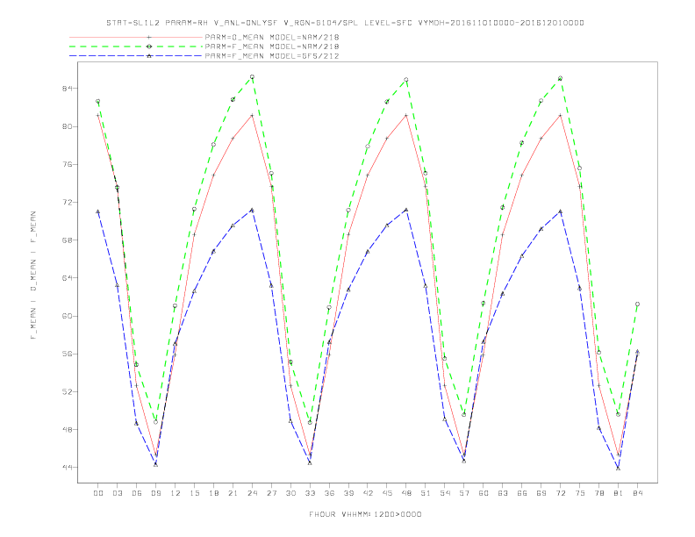The height and width of the screenshot is (537, 695).
Task: Click blue GFS triangle marker at hour 48 peak
Action: pyautogui.click(x=406, y=210)
